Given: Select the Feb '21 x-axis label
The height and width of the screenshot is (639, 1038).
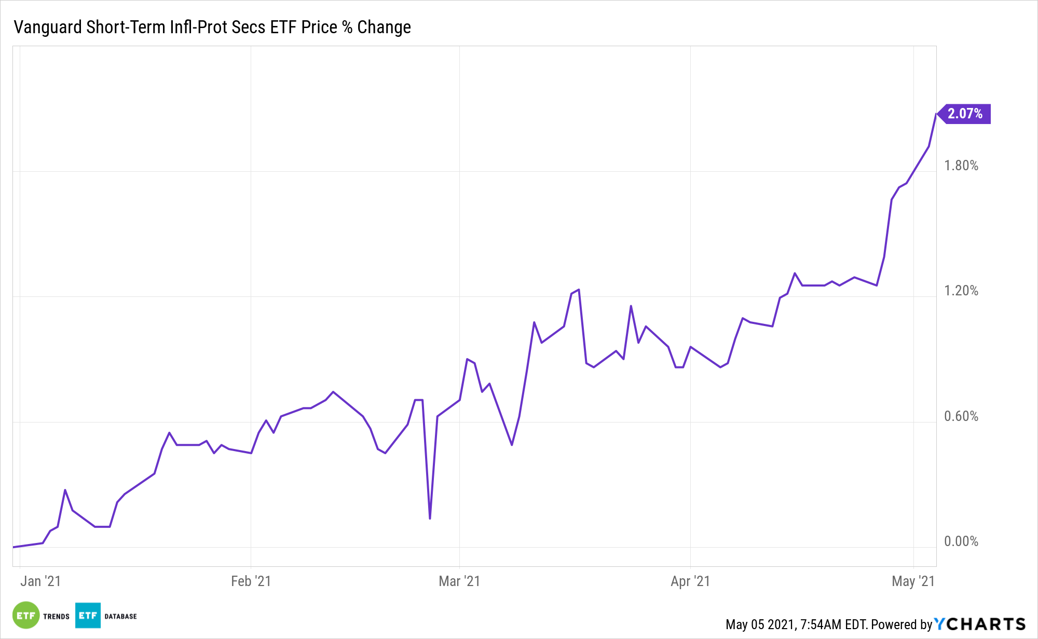Looking at the screenshot, I should pos(251,581).
